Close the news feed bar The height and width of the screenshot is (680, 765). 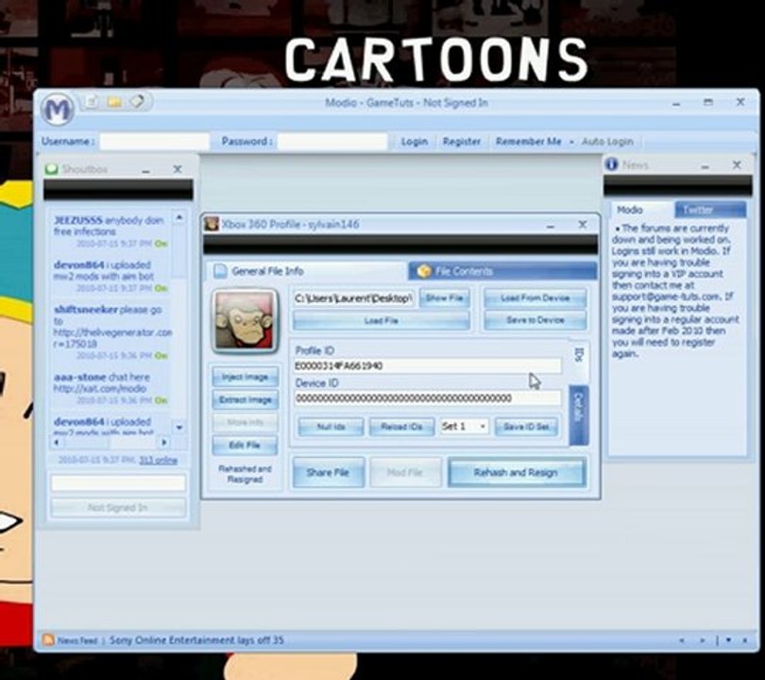pos(745,640)
